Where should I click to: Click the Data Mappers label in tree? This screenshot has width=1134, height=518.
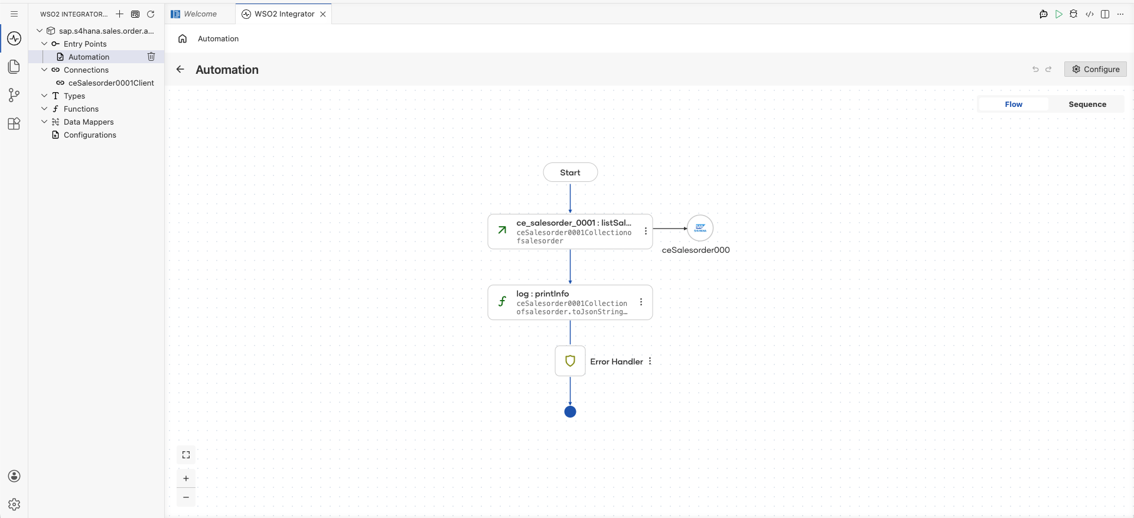click(x=89, y=122)
